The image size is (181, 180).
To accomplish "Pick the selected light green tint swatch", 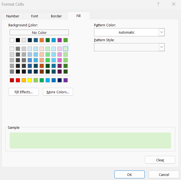I will click(x=66, y=49).
